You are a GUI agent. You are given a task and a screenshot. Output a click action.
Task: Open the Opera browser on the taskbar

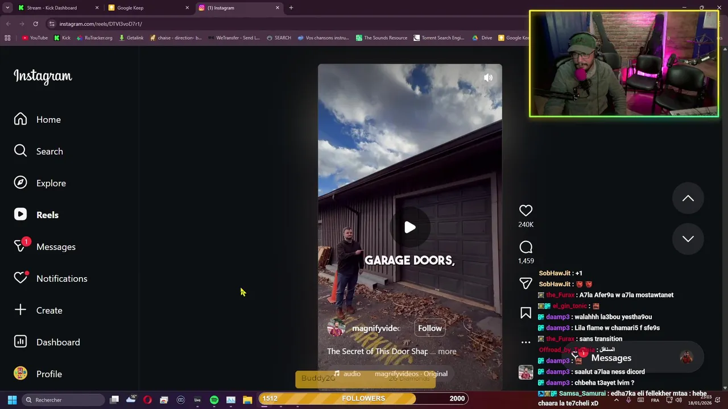coord(147,400)
